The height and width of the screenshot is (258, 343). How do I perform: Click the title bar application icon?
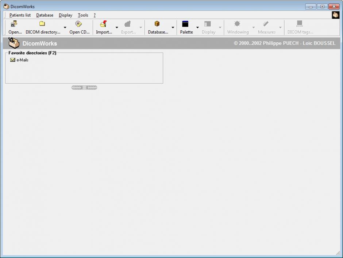(6, 6)
